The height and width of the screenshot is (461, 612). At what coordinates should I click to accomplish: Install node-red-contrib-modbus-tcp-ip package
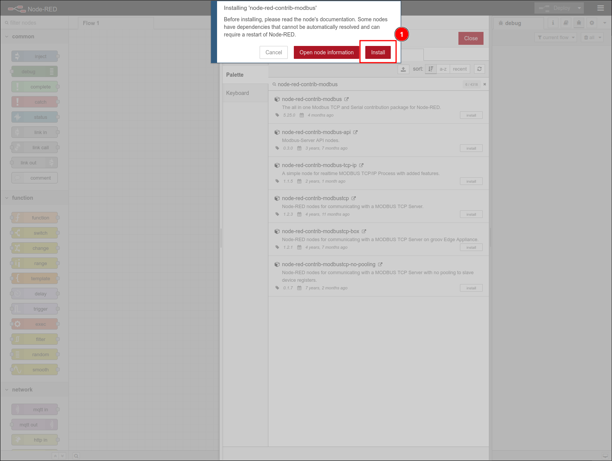click(x=471, y=181)
